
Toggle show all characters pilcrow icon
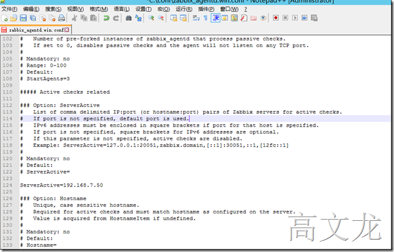(x=206, y=18)
